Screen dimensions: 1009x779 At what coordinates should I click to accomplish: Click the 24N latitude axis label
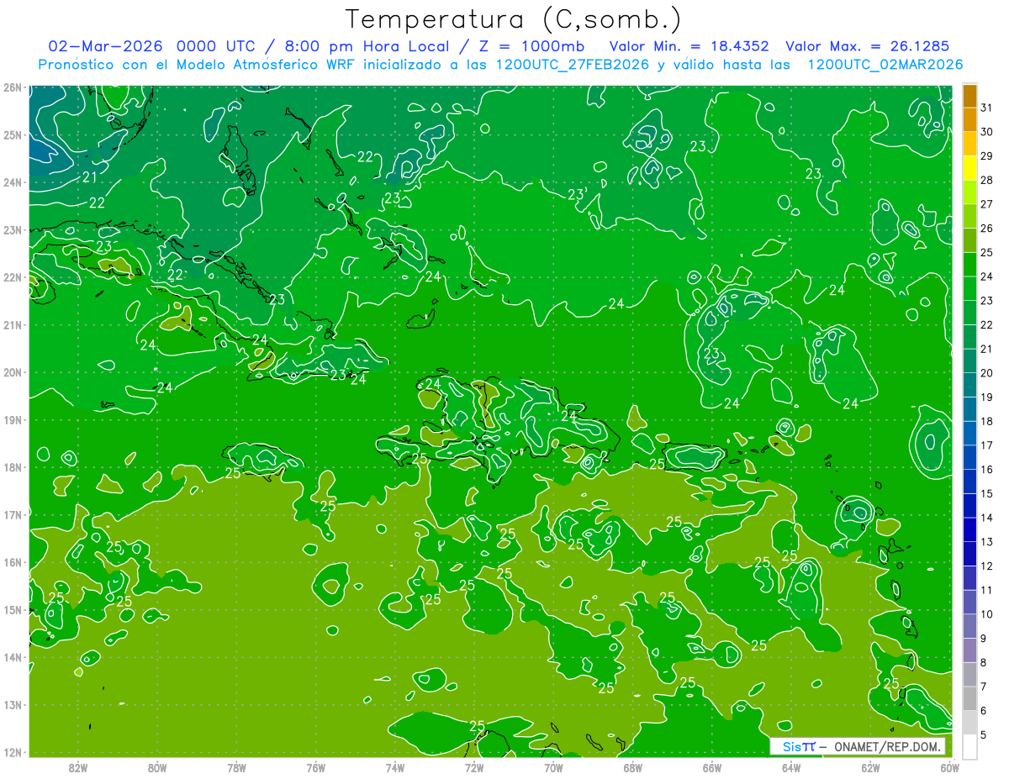(12, 182)
